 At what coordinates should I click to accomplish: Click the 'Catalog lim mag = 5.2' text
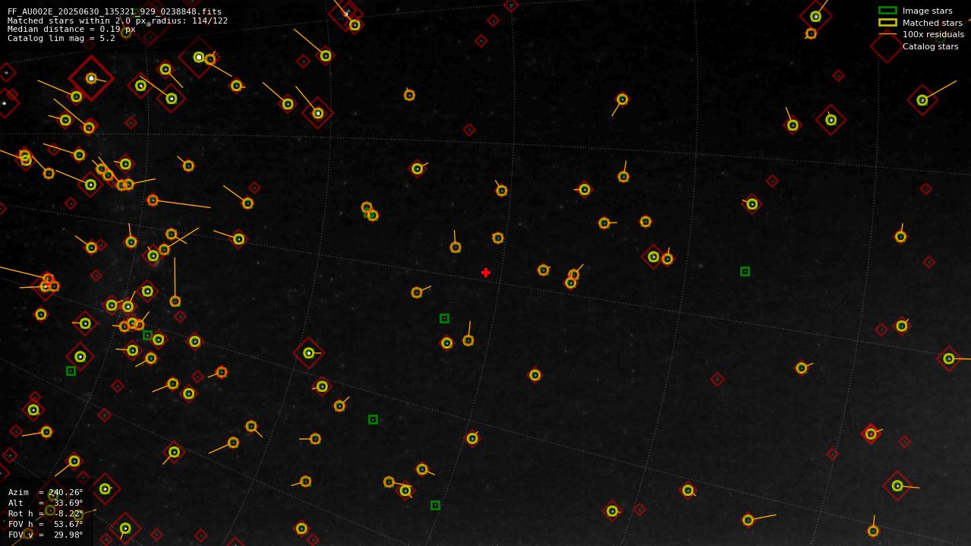61,38
